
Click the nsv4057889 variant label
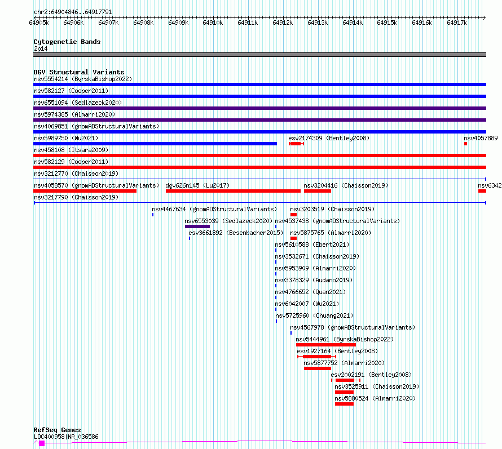point(481,138)
